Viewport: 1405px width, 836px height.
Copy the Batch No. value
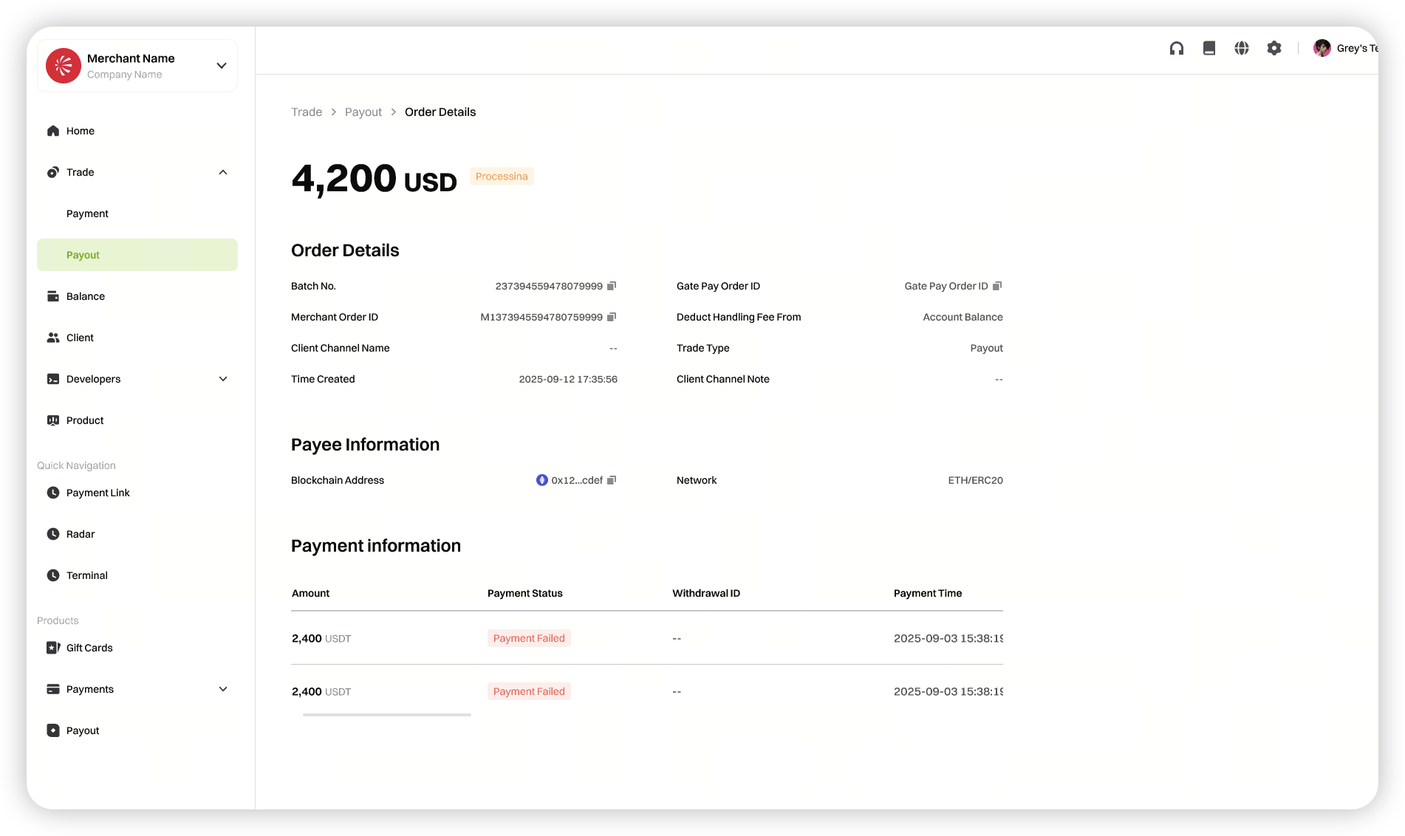pos(612,286)
